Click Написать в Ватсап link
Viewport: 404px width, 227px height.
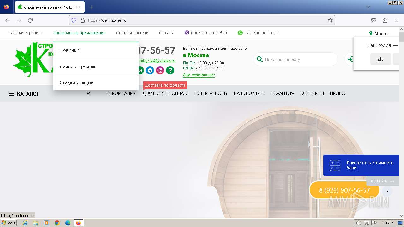[261, 33]
